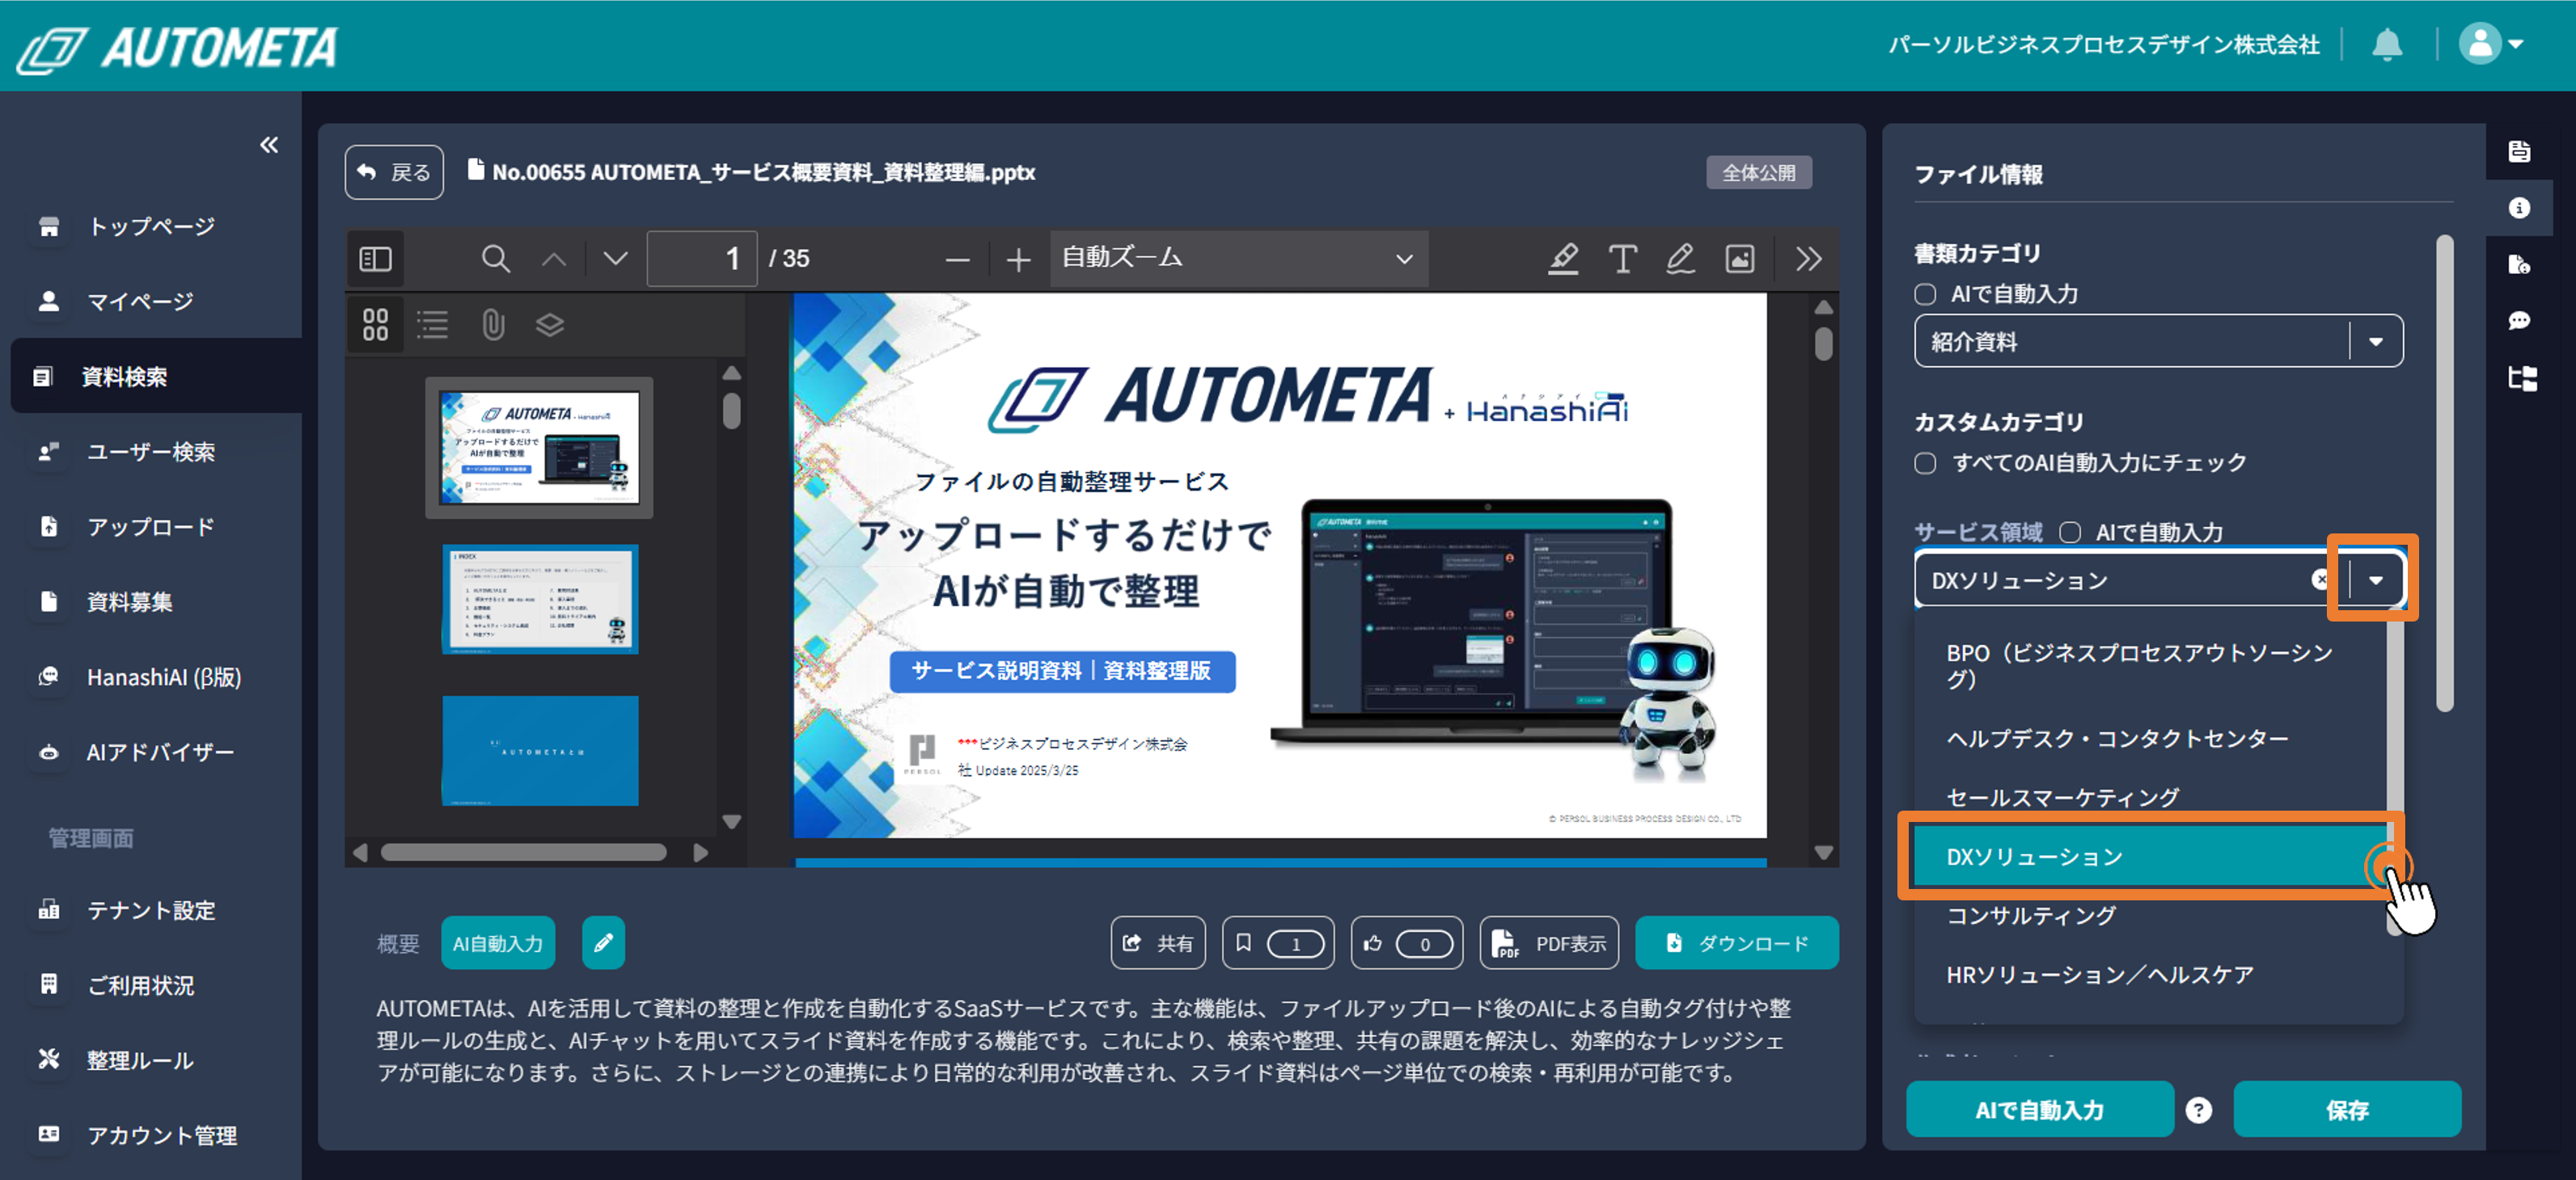
Task: Zoom in with the plus icon
Action: pos(1018,259)
